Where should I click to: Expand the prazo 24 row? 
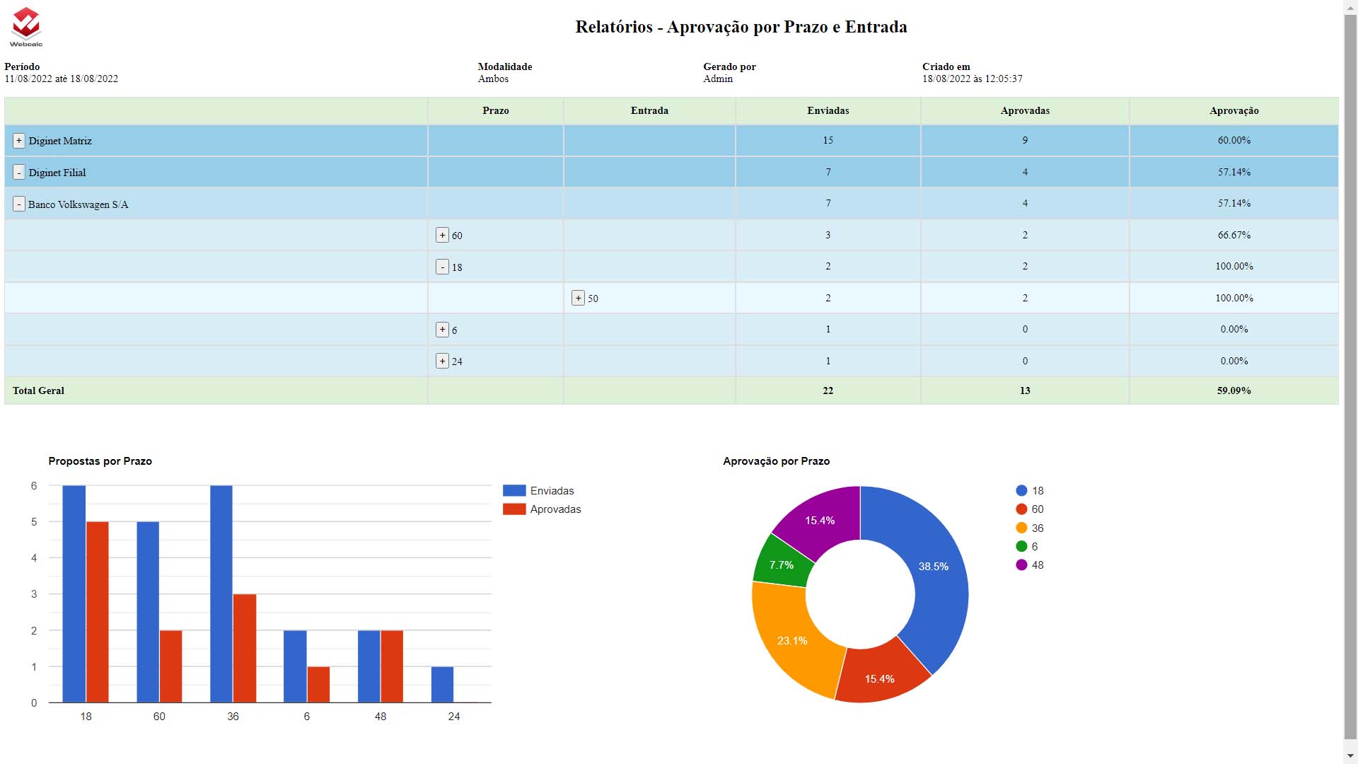(x=442, y=361)
